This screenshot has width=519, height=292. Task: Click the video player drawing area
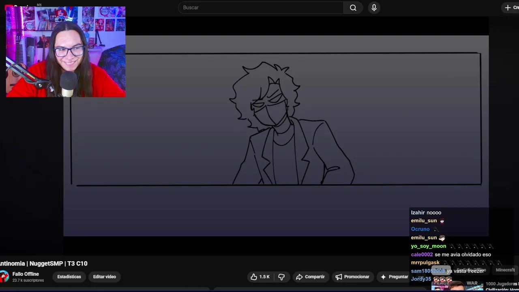pos(276,135)
